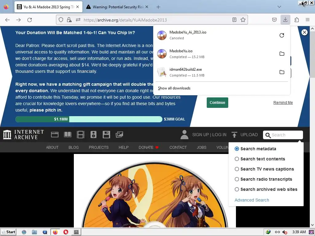Close the Yu & Ai Madobe tab
This screenshot has width=315, height=236.
[x=78, y=7]
